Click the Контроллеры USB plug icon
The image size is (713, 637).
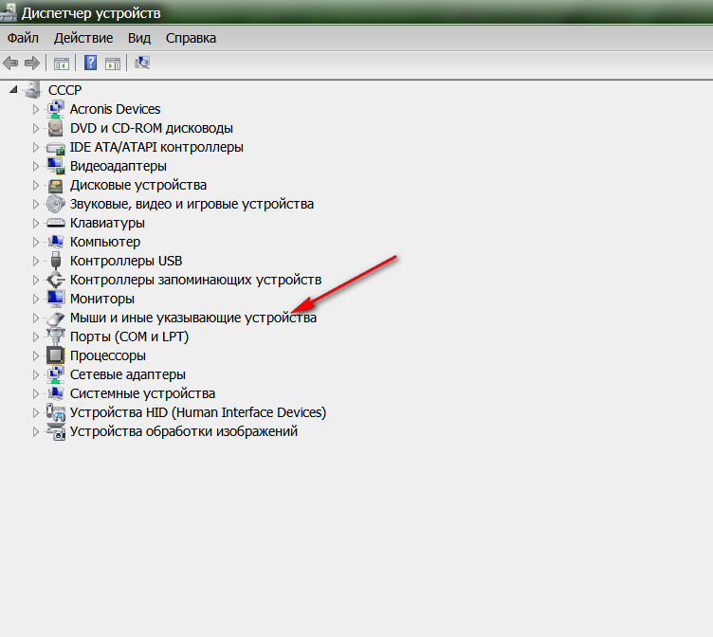click(x=56, y=261)
